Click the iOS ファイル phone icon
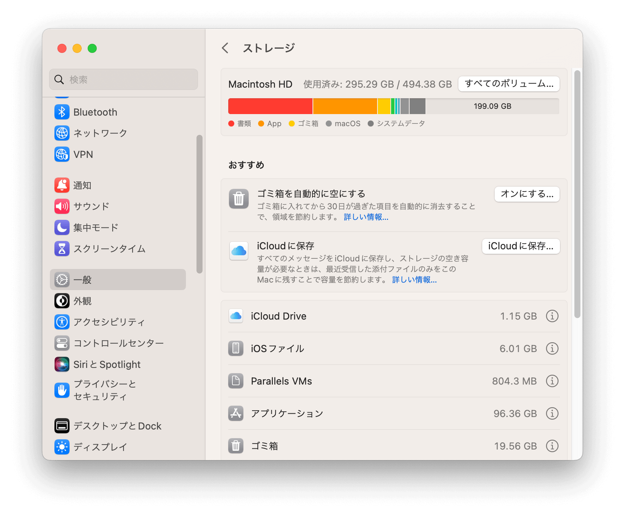This screenshot has width=625, height=516. click(x=236, y=348)
